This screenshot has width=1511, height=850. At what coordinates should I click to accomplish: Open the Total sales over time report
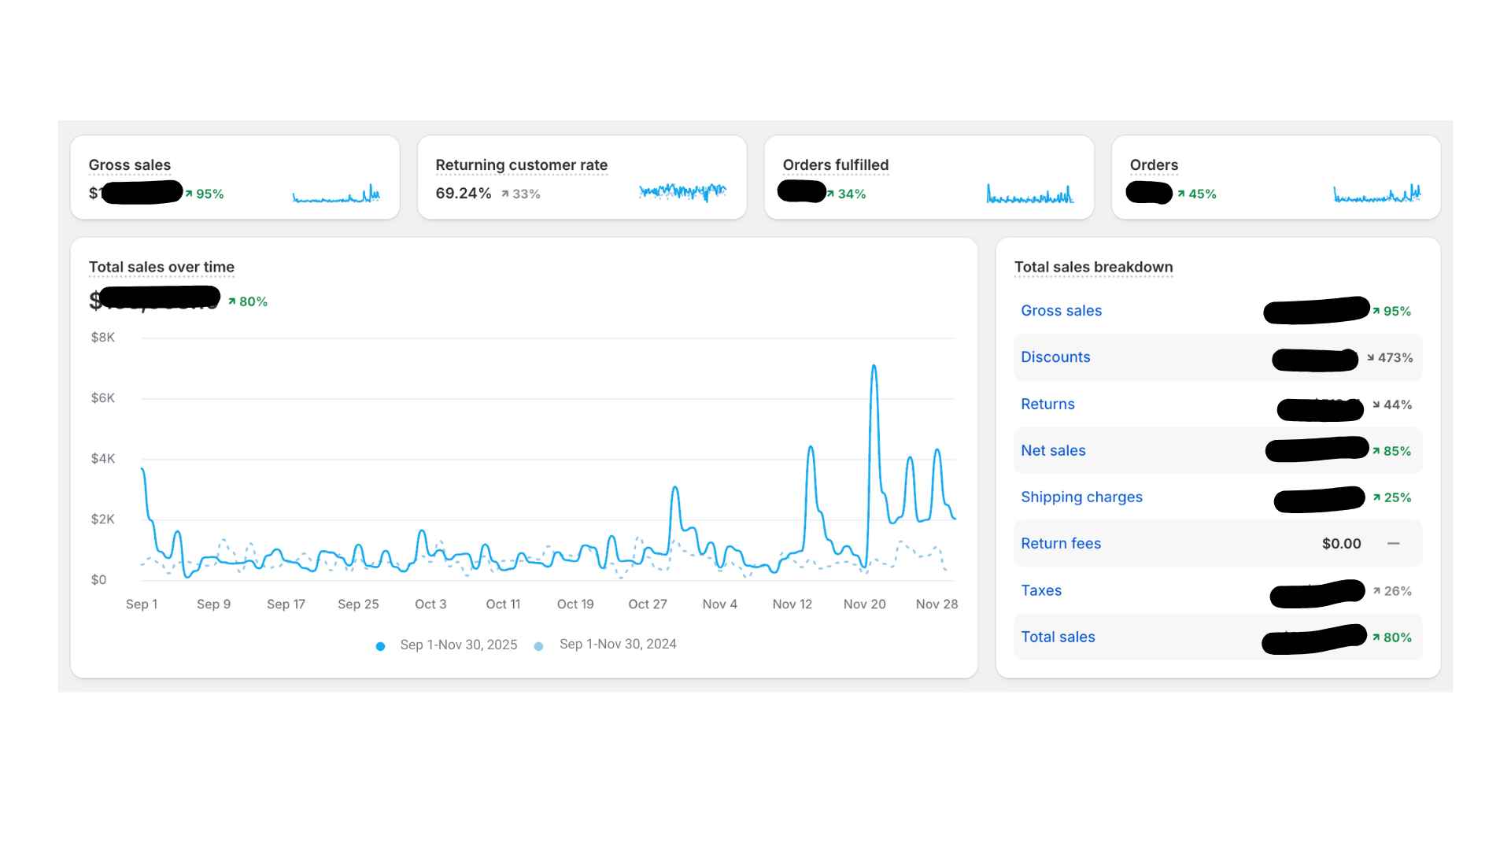pos(161,268)
